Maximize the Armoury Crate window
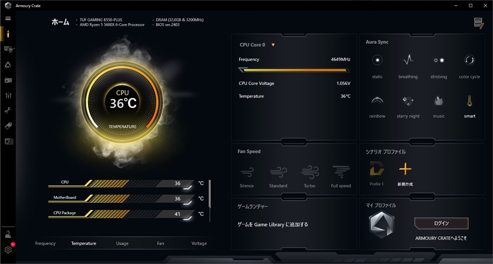 (471, 6)
